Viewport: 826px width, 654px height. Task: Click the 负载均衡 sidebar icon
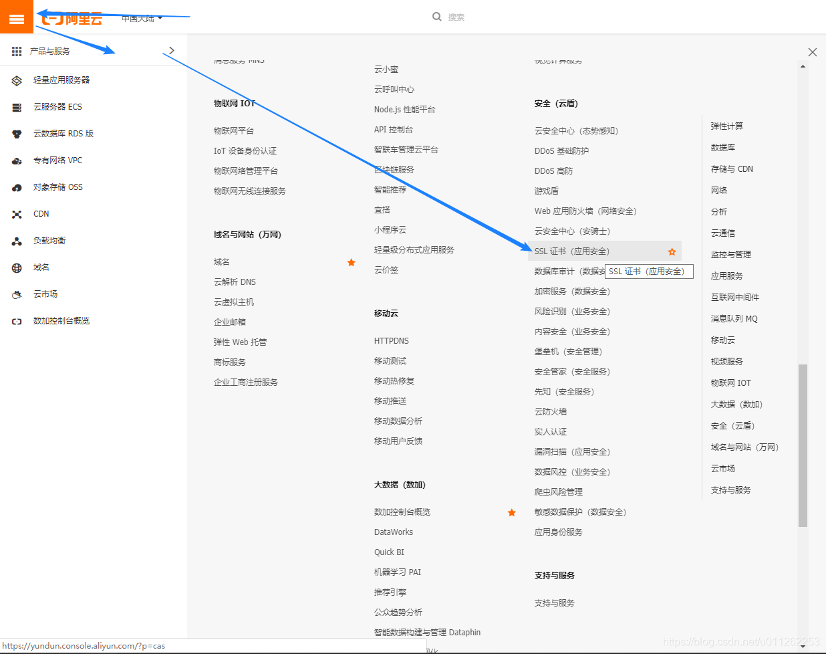pos(17,241)
